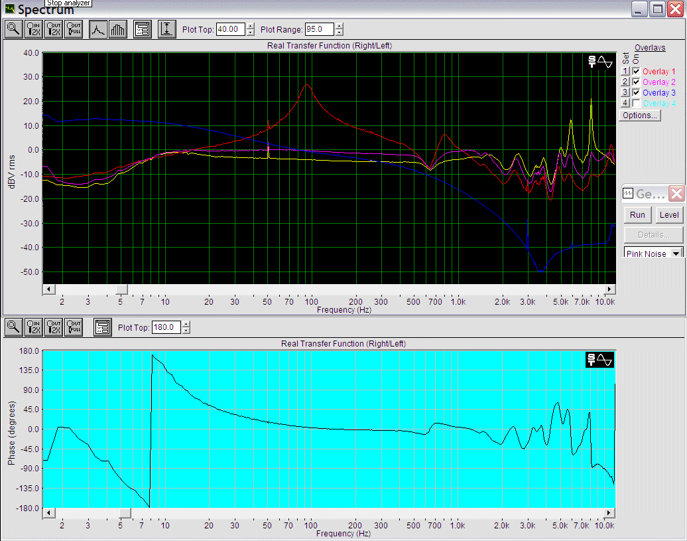This screenshot has width=687, height=541.
Task: Open phase plot properties dialog icon
Action: coord(103,327)
